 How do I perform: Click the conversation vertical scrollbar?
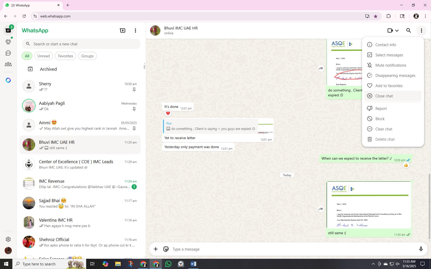429,206
